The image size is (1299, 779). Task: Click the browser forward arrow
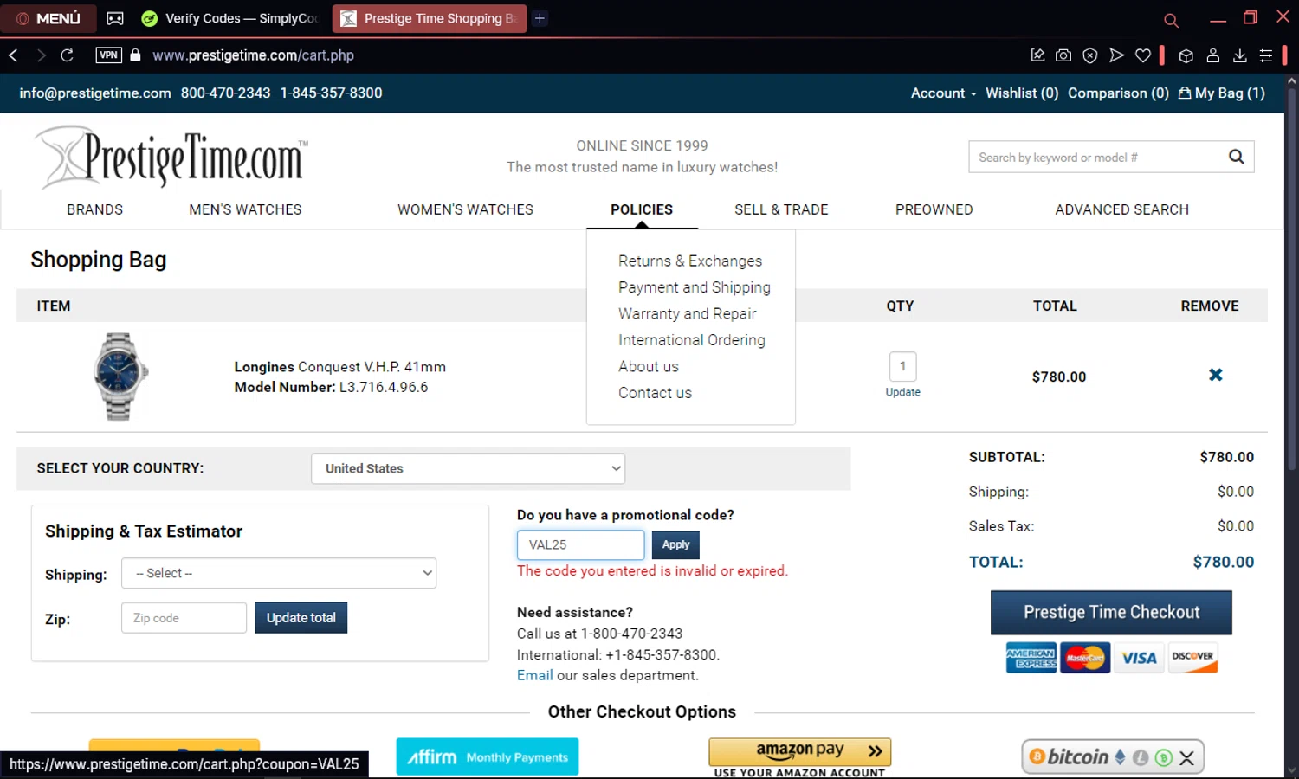(41, 55)
